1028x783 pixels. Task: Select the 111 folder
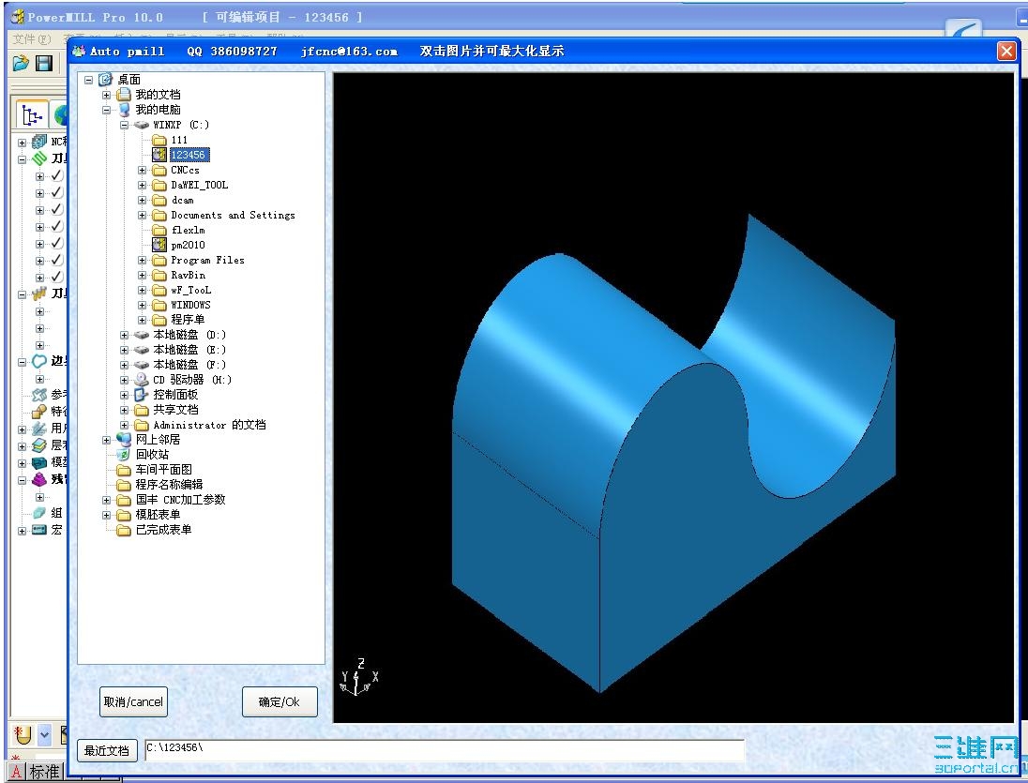(179, 140)
